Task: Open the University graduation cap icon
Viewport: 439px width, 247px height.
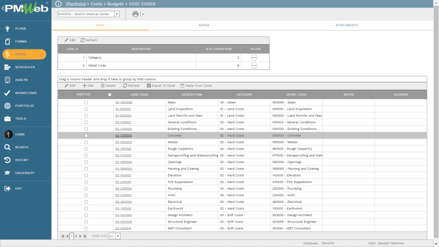Action: pos(8,173)
